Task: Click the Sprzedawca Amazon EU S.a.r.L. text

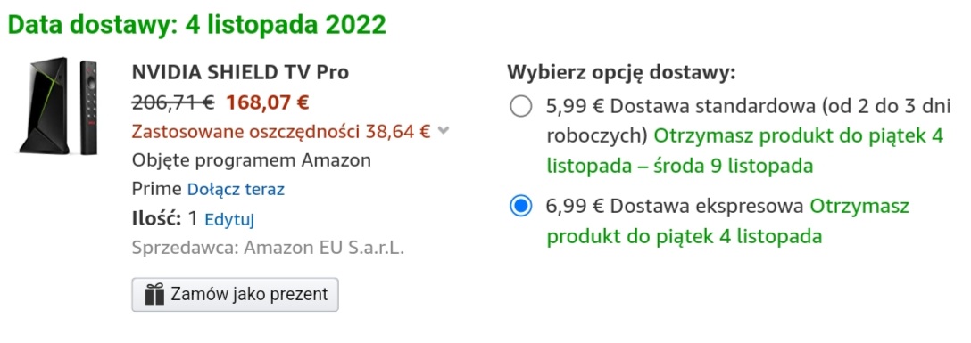Action: click(x=268, y=248)
